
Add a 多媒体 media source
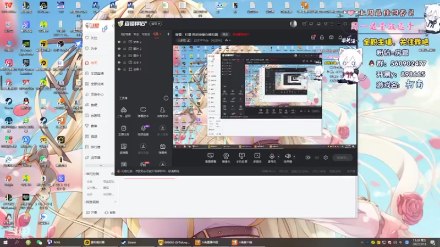click(257, 158)
